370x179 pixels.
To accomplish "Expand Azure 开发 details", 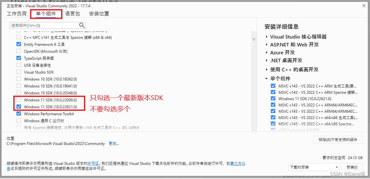I will coord(266,52).
